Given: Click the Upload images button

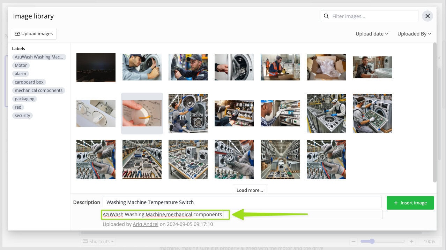Looking at the screenshot, I should click(x=34, y=34).
